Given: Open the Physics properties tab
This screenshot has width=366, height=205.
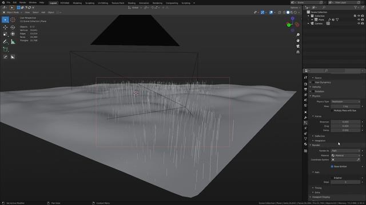Looking at the screenshot, I should 305,128.
